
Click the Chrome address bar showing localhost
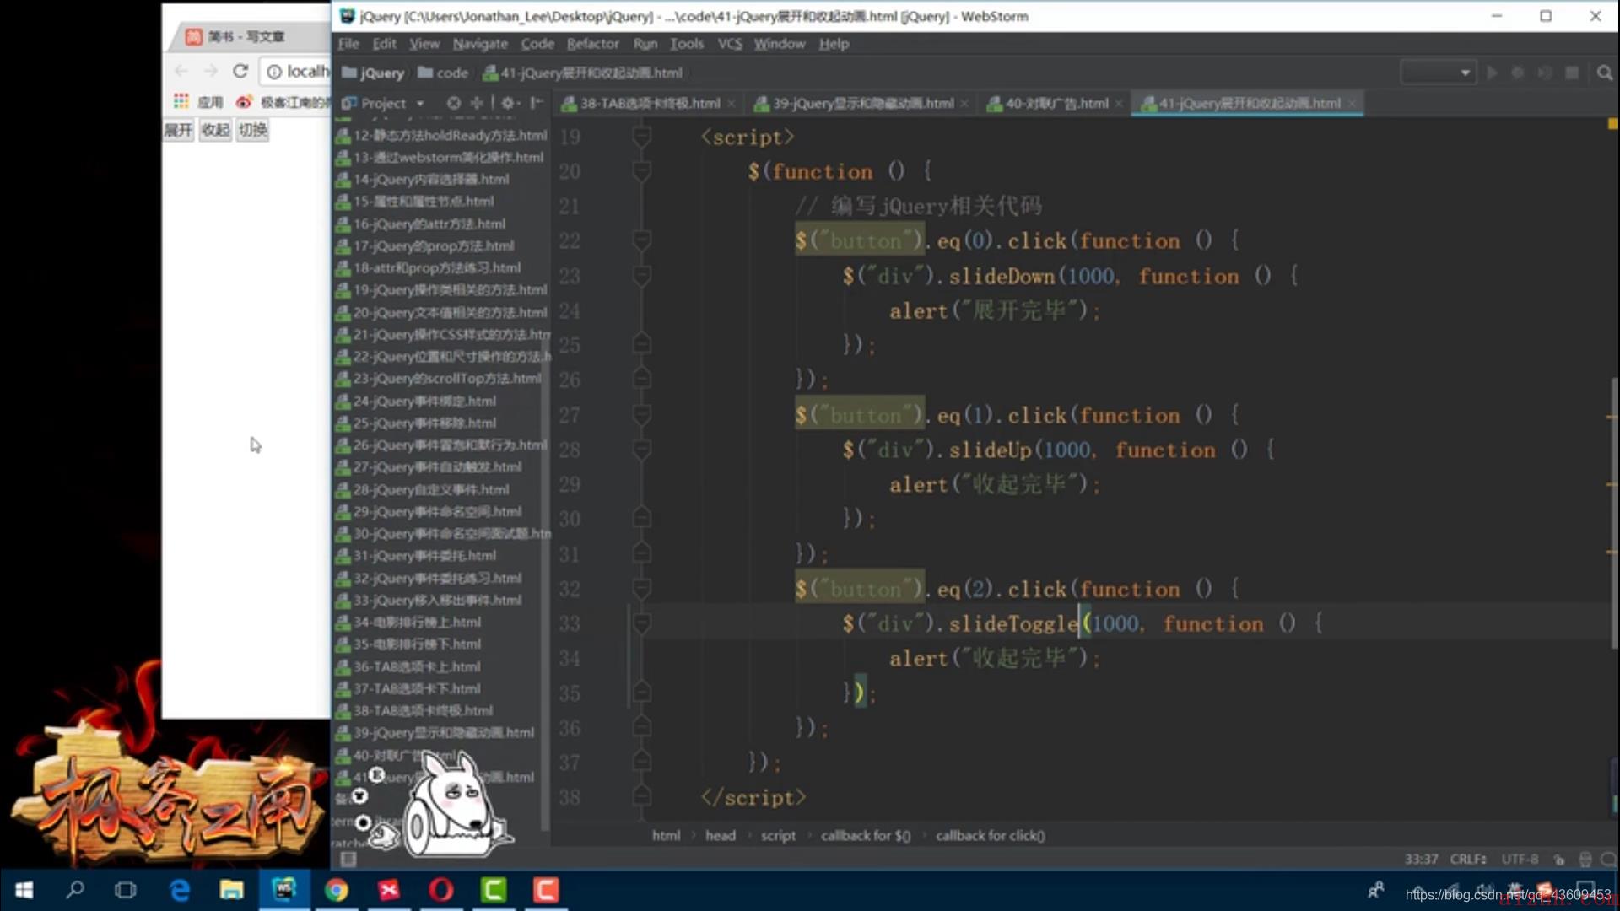pyautogui.click(x=295, y=72)
